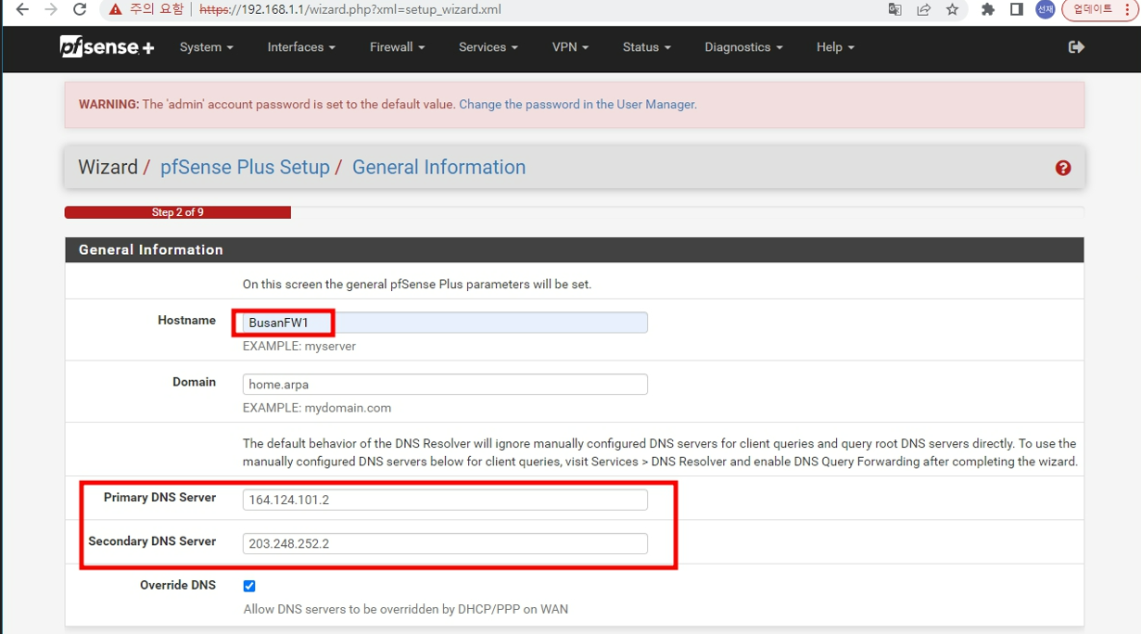Viewport: 1141px width, 634px height.
Task: Click the pfSense Plus logo
Action: (107, 46)
